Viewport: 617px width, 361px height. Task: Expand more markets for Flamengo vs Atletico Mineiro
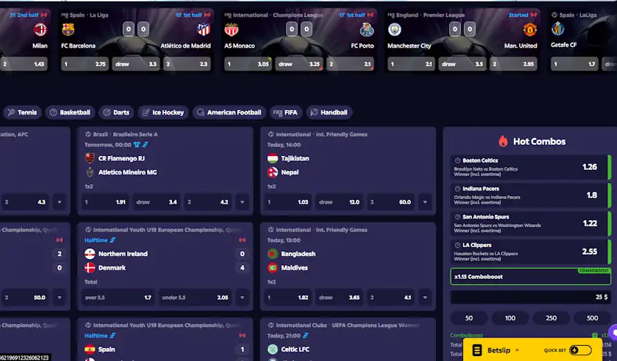coord(243,202)
